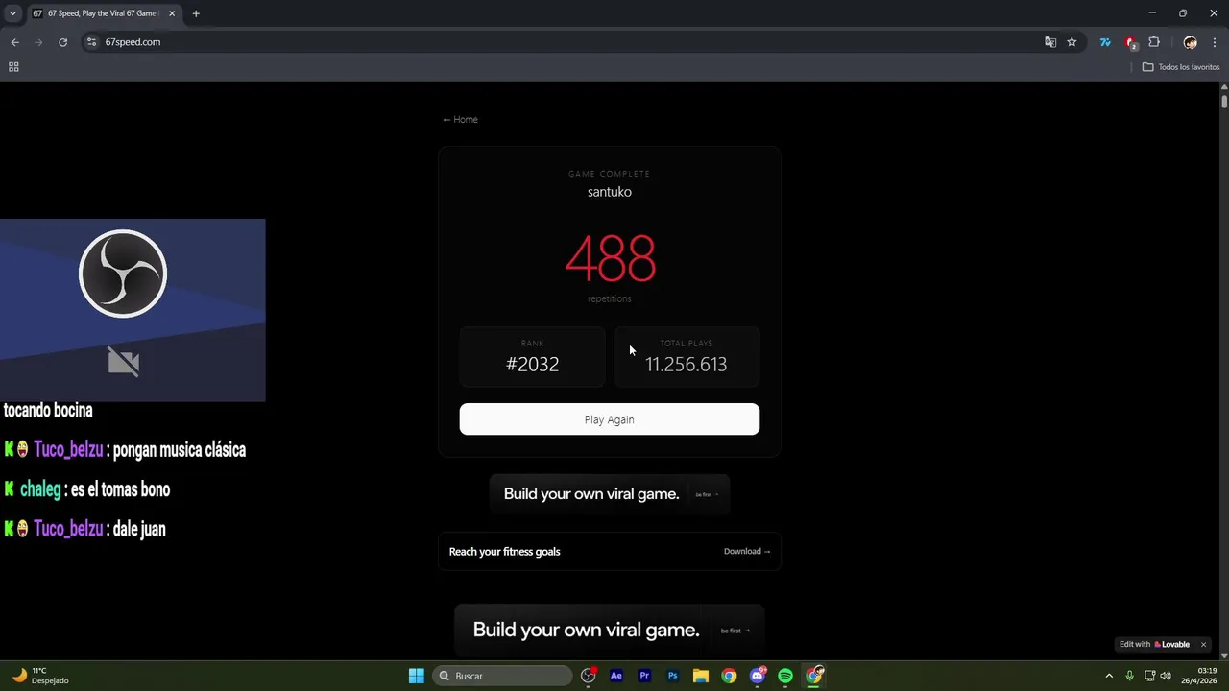Open Premiere Pro from the taskbar
The width and height of the screenshot is (1229, 691).
click(644, 676)
